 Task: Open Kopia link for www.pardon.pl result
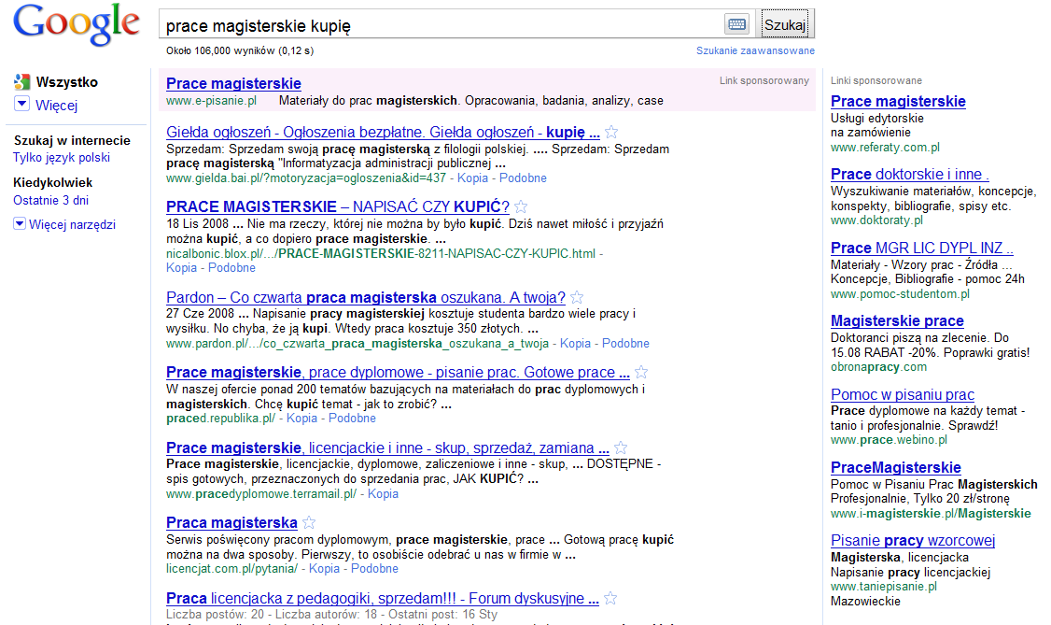coord(575,344)
